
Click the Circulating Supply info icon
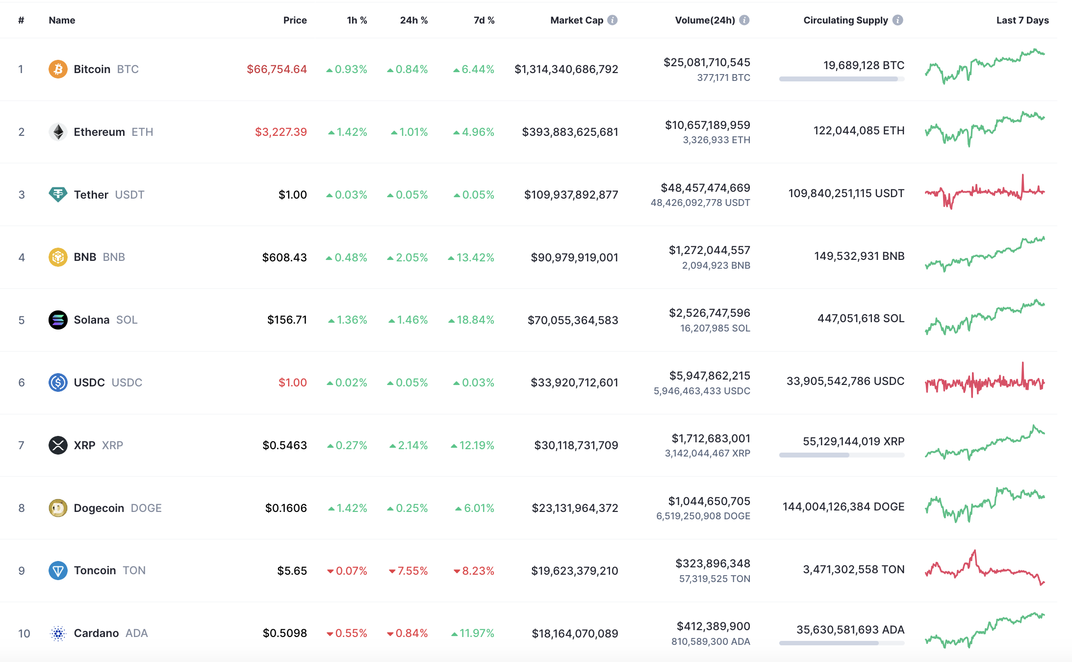[x=897, y=20]
